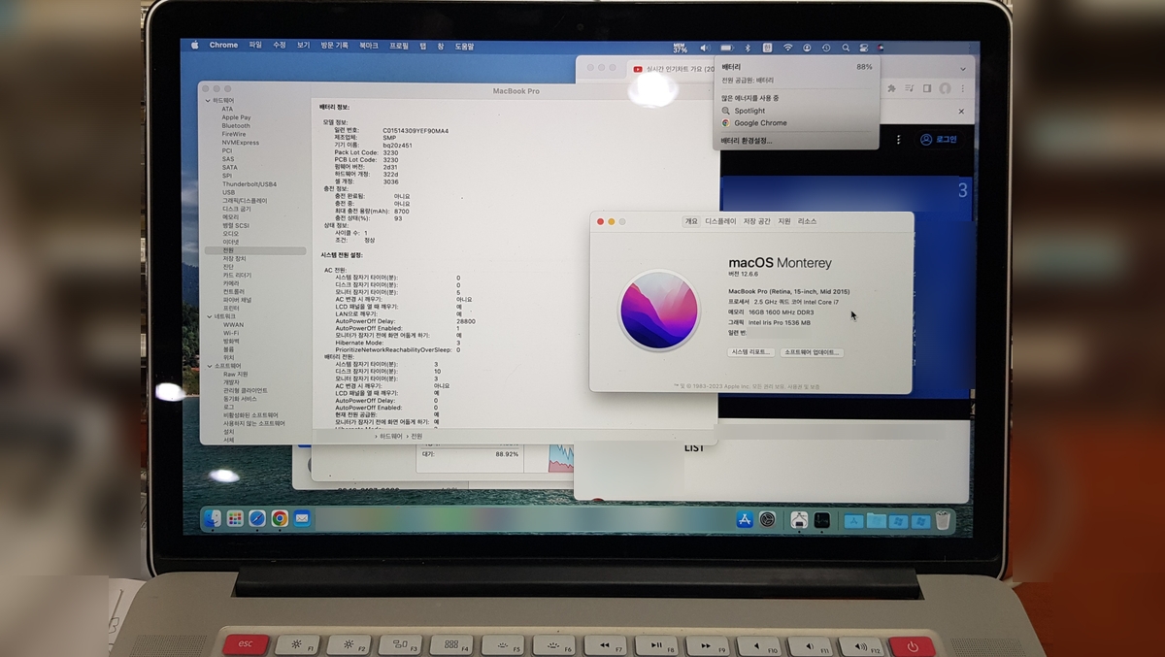
Task: Select 전원 in the sidebar
Action: click(254, 250)
